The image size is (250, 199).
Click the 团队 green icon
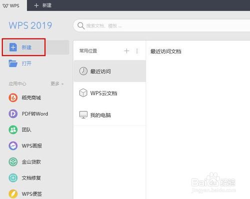[13, 130]
